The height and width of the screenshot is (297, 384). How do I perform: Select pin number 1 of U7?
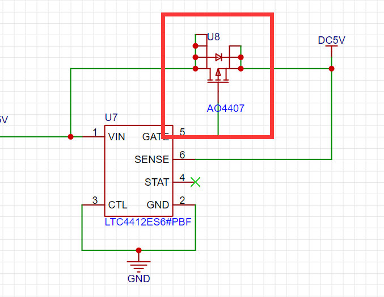point(95,132)
